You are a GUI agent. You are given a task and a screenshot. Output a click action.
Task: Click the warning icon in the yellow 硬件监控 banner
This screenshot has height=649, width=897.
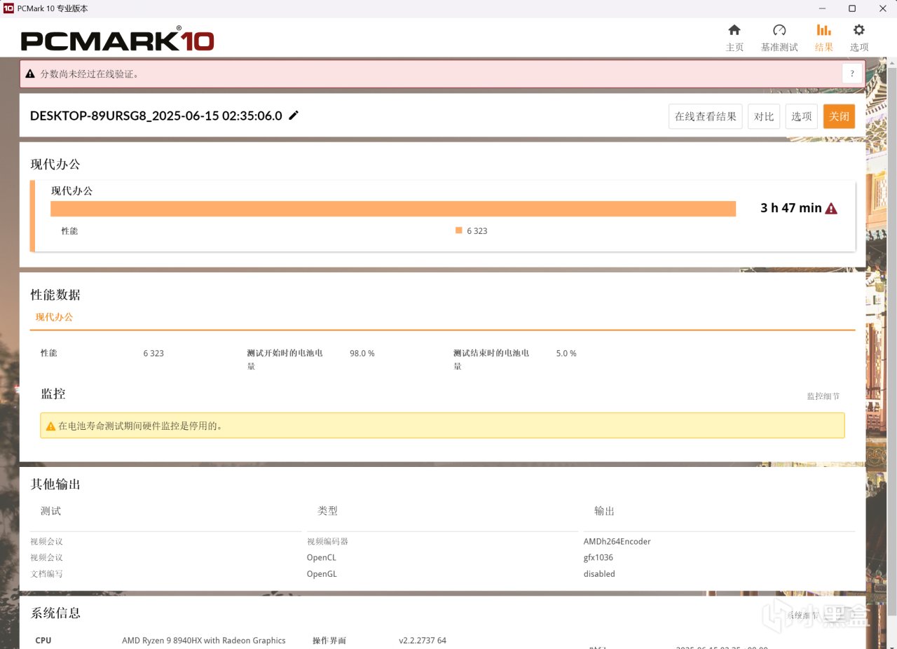point(50,426)
